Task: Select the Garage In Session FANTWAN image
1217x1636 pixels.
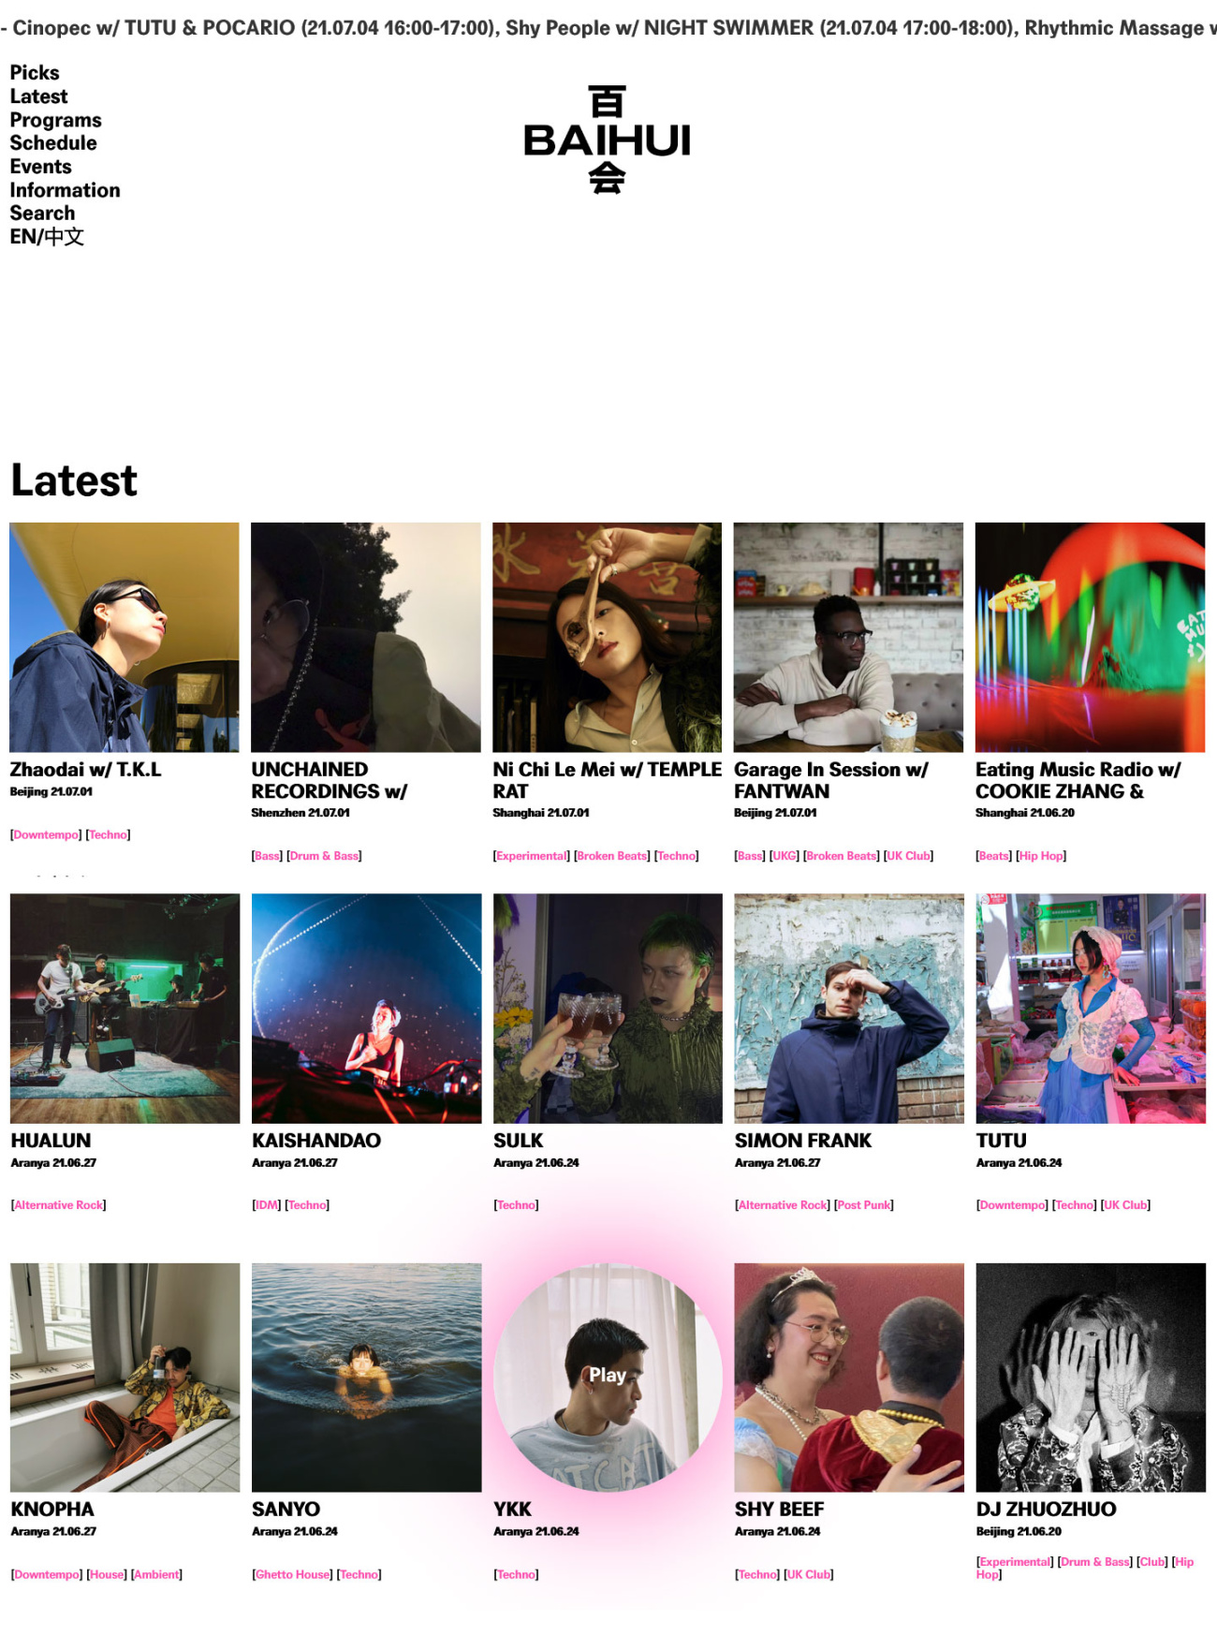Action: click(x=848, y=637)
